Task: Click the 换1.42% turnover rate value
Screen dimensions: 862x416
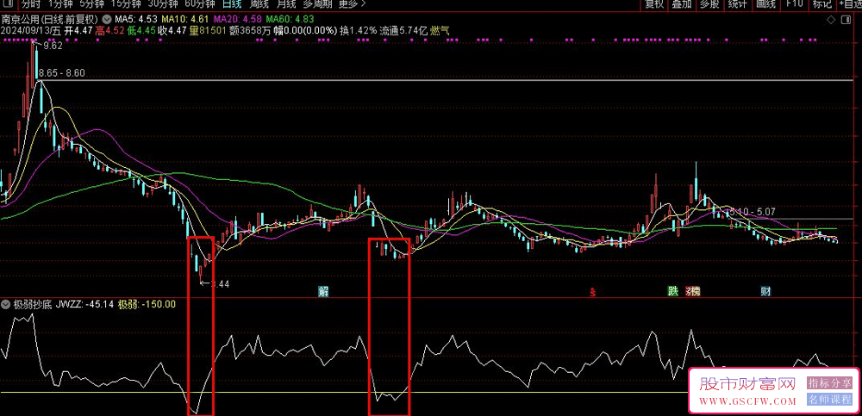Action: pos(359,30)
